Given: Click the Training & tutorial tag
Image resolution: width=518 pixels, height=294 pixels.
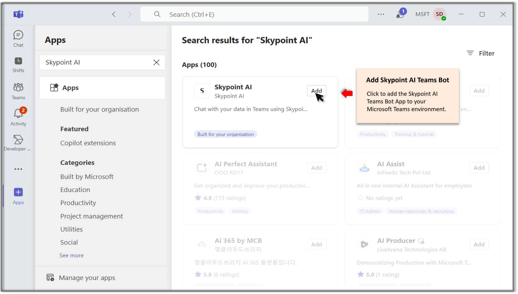Looking at the screenshot, I should 414,134.
